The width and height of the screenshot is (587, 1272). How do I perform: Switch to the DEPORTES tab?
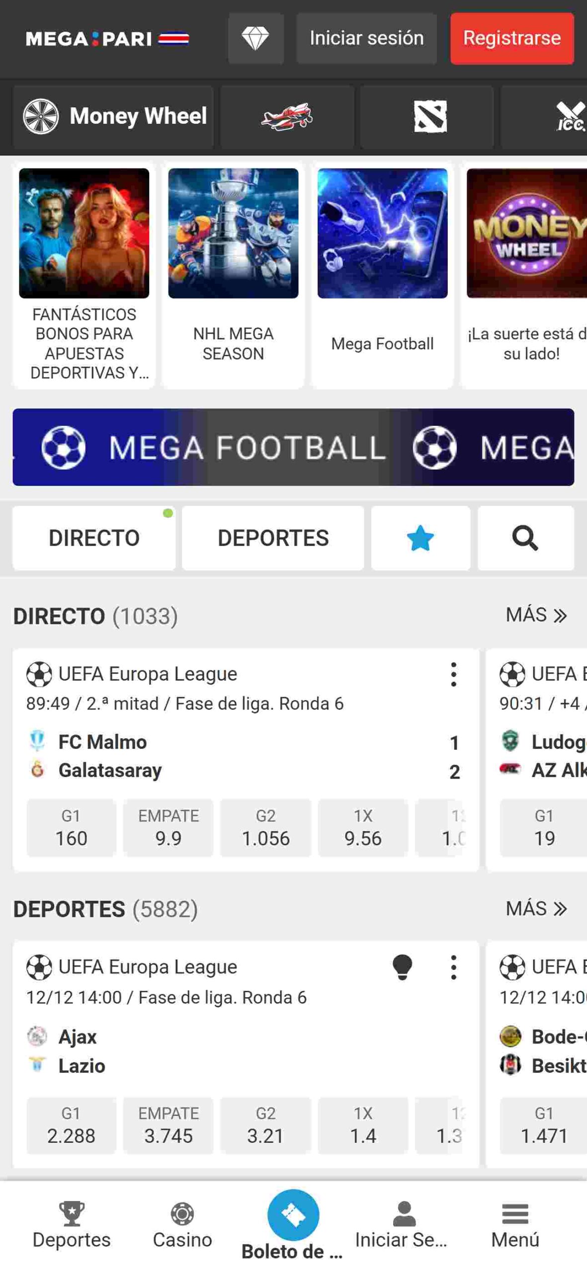(273, 538)
